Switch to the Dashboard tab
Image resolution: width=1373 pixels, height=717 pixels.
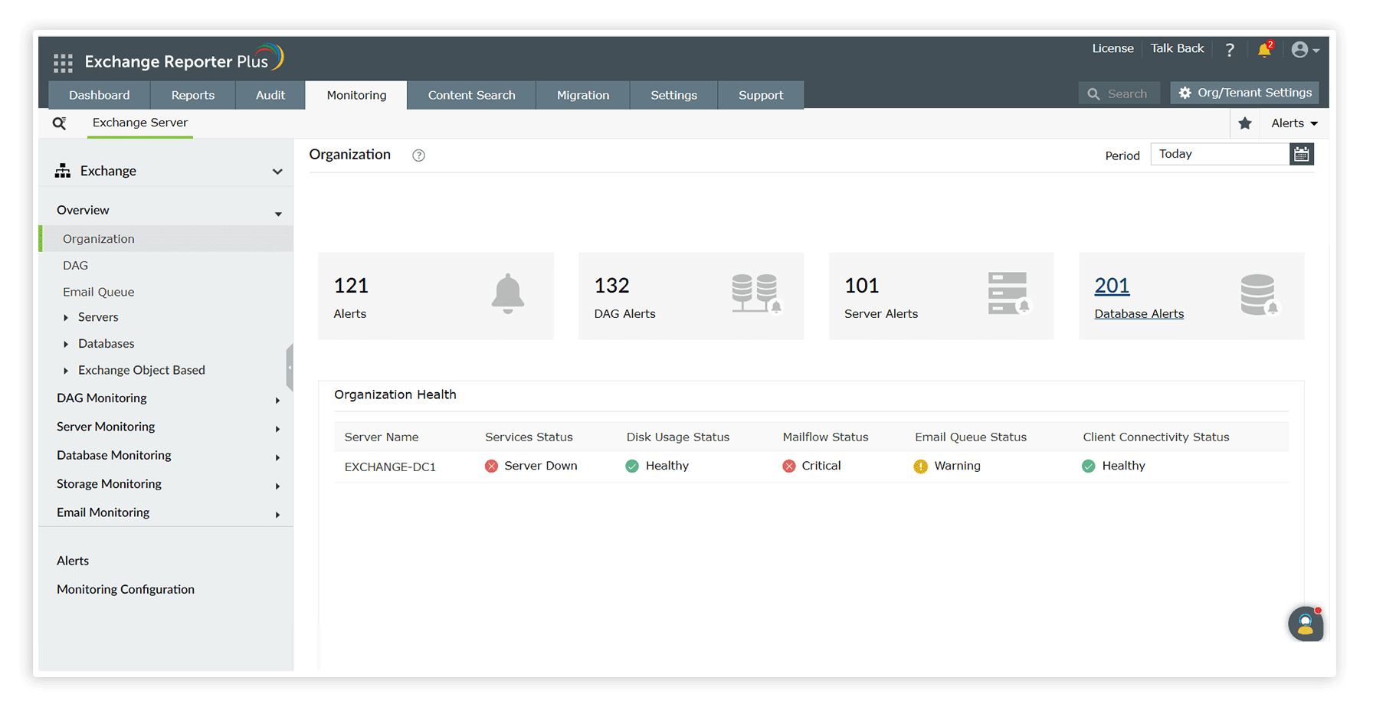coord(100,95)
